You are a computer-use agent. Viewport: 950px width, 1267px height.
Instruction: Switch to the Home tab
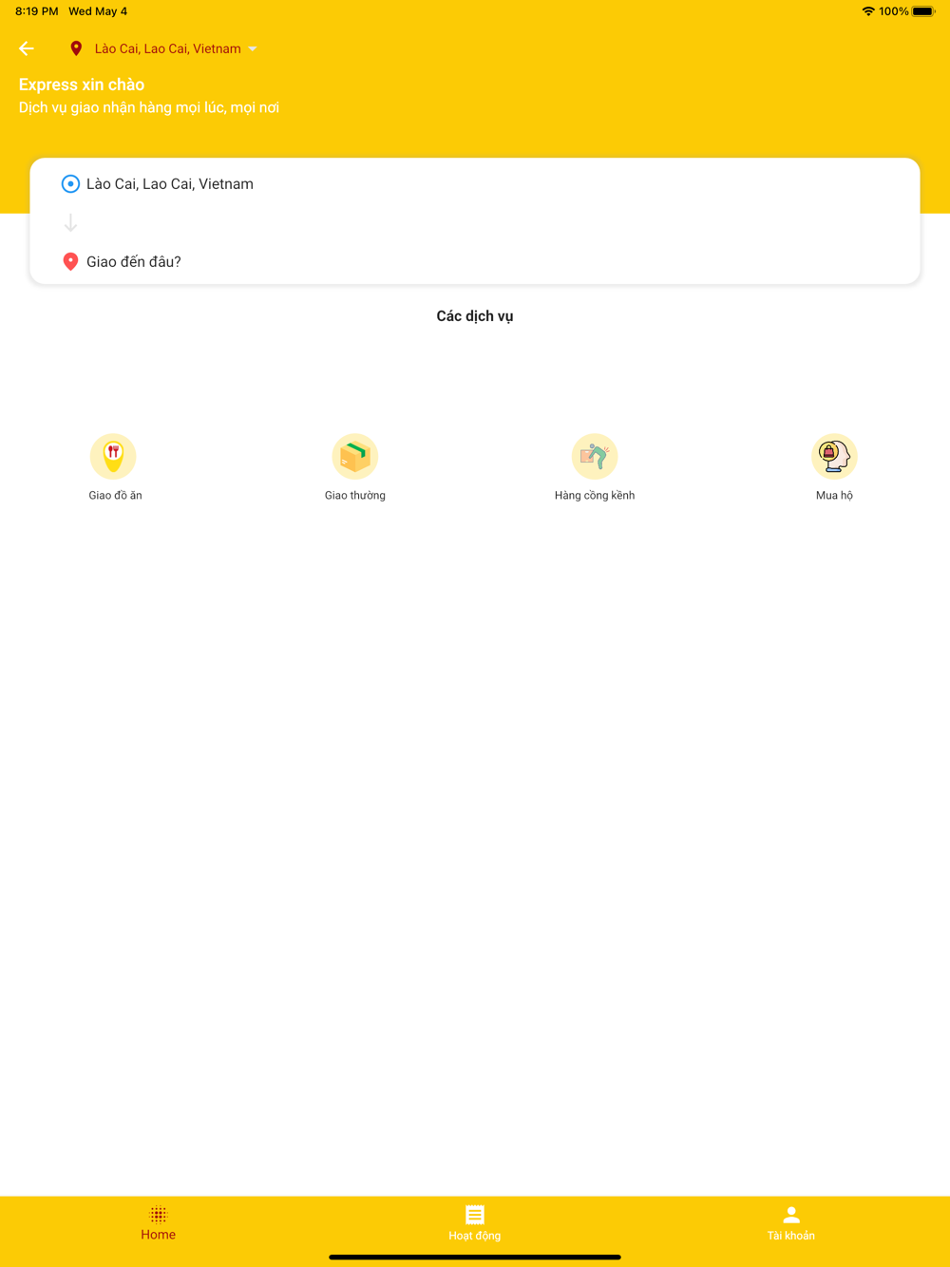(159, 1225)
